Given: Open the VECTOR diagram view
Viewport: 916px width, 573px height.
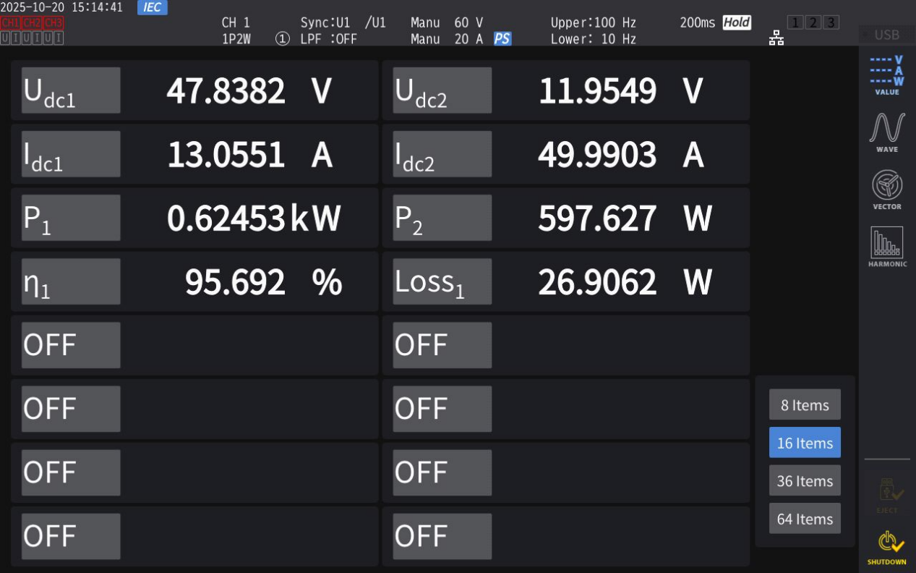Looking at the screenshot, I should point(886,189).
